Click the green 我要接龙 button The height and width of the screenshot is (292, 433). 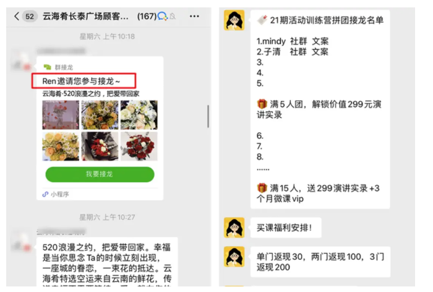point(100,174)
